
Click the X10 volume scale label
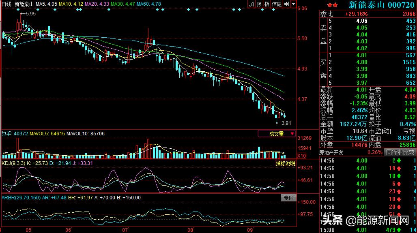(x=301, y=156)
